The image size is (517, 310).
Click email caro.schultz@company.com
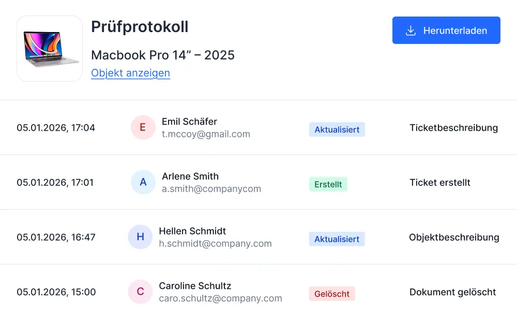pos(220,298)
